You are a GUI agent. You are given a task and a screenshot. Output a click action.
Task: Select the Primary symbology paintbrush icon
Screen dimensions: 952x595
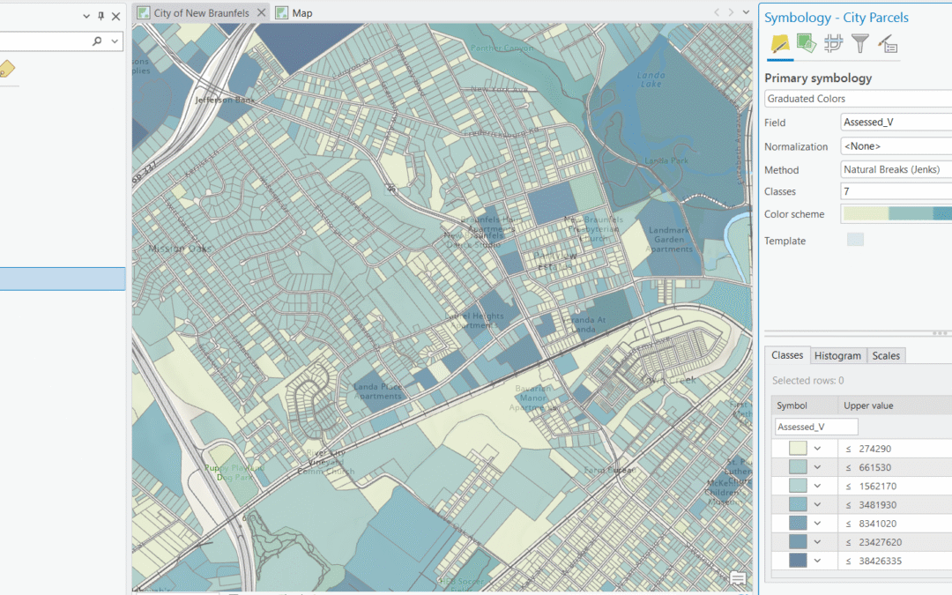778,42
